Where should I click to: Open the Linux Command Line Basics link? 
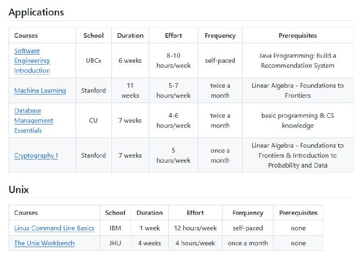click(x=54, y=228)
